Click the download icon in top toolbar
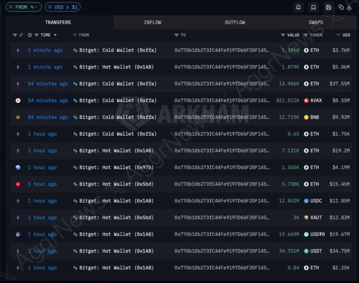The image size is (359, 283). (349, 7)
